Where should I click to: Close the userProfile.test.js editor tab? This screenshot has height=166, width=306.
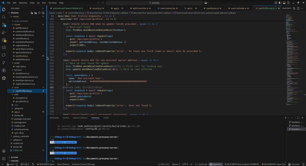click(x=279, y=8)
